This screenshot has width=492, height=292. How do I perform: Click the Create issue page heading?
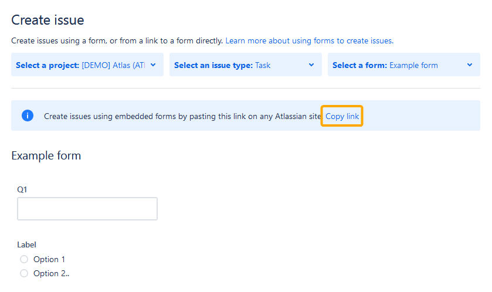(47, 20)
